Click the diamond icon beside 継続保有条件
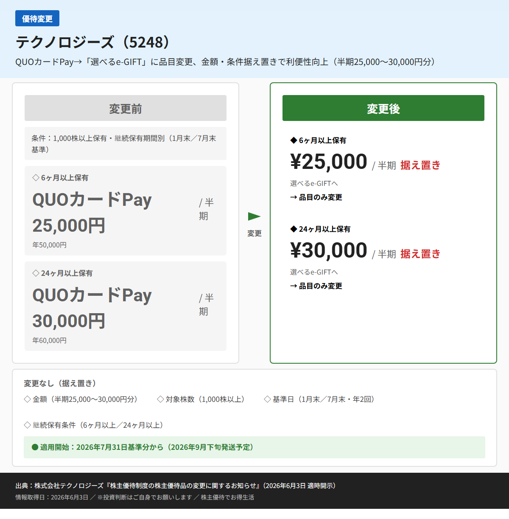The height and width of the screenshot is (519, 509). [27, 425]
